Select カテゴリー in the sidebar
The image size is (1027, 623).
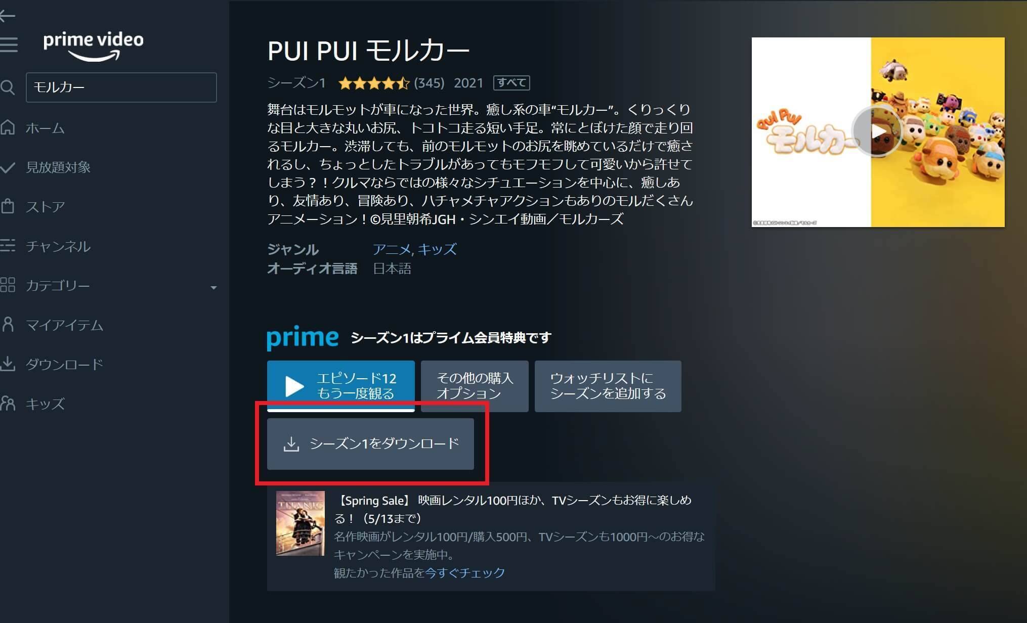coord(58,285)
